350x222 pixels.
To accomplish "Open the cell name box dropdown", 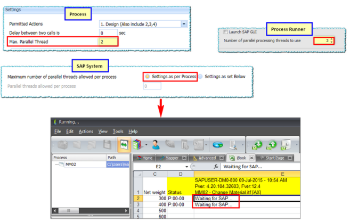I will tap(186, 167).
